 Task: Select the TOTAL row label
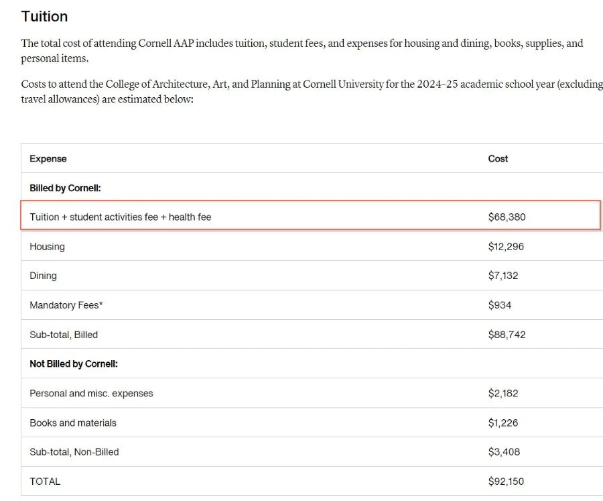pyautogui.click(x=45, y=482)
